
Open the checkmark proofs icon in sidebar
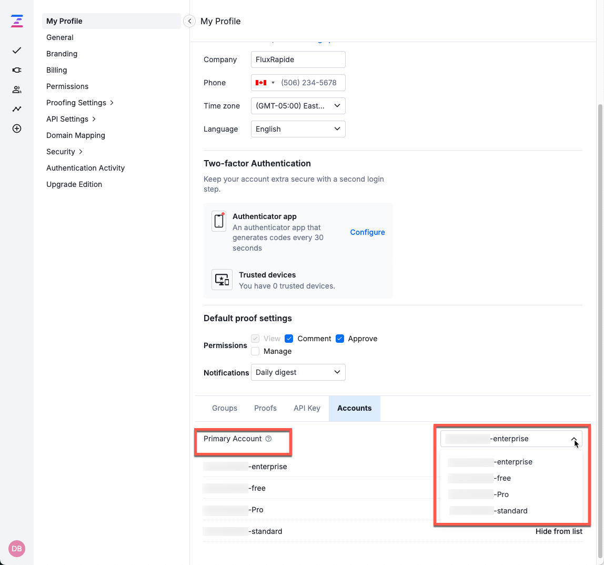click(x=17, y=51)
